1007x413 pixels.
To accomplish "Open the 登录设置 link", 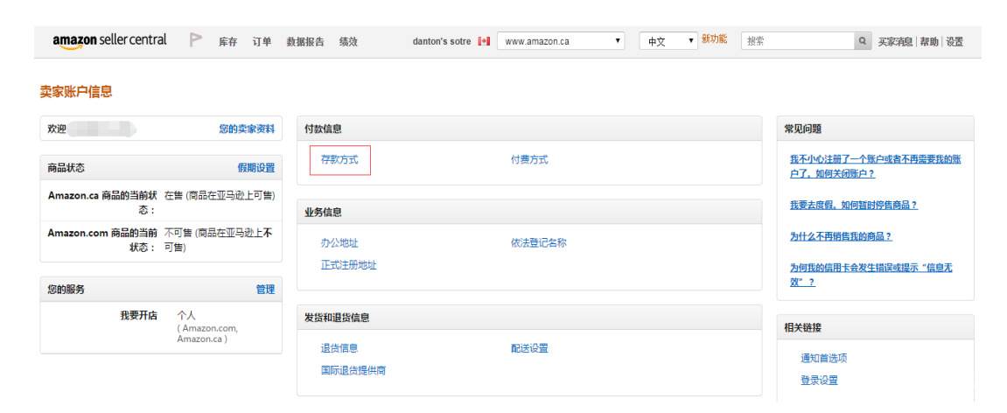I will (819, 381).
